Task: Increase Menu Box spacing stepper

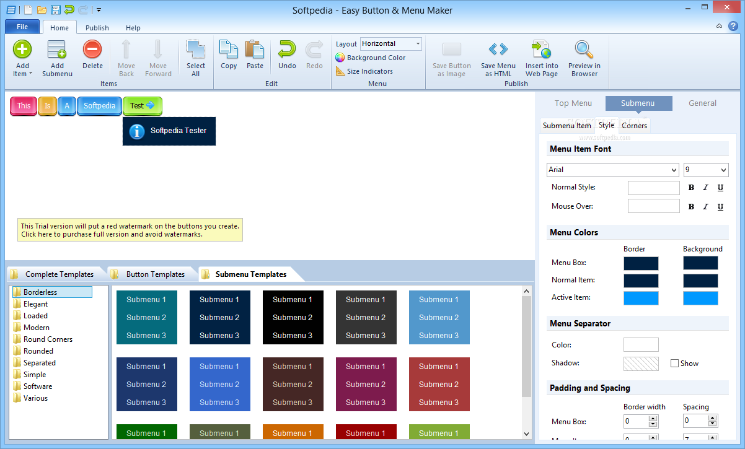Action: tap(712, 419)
